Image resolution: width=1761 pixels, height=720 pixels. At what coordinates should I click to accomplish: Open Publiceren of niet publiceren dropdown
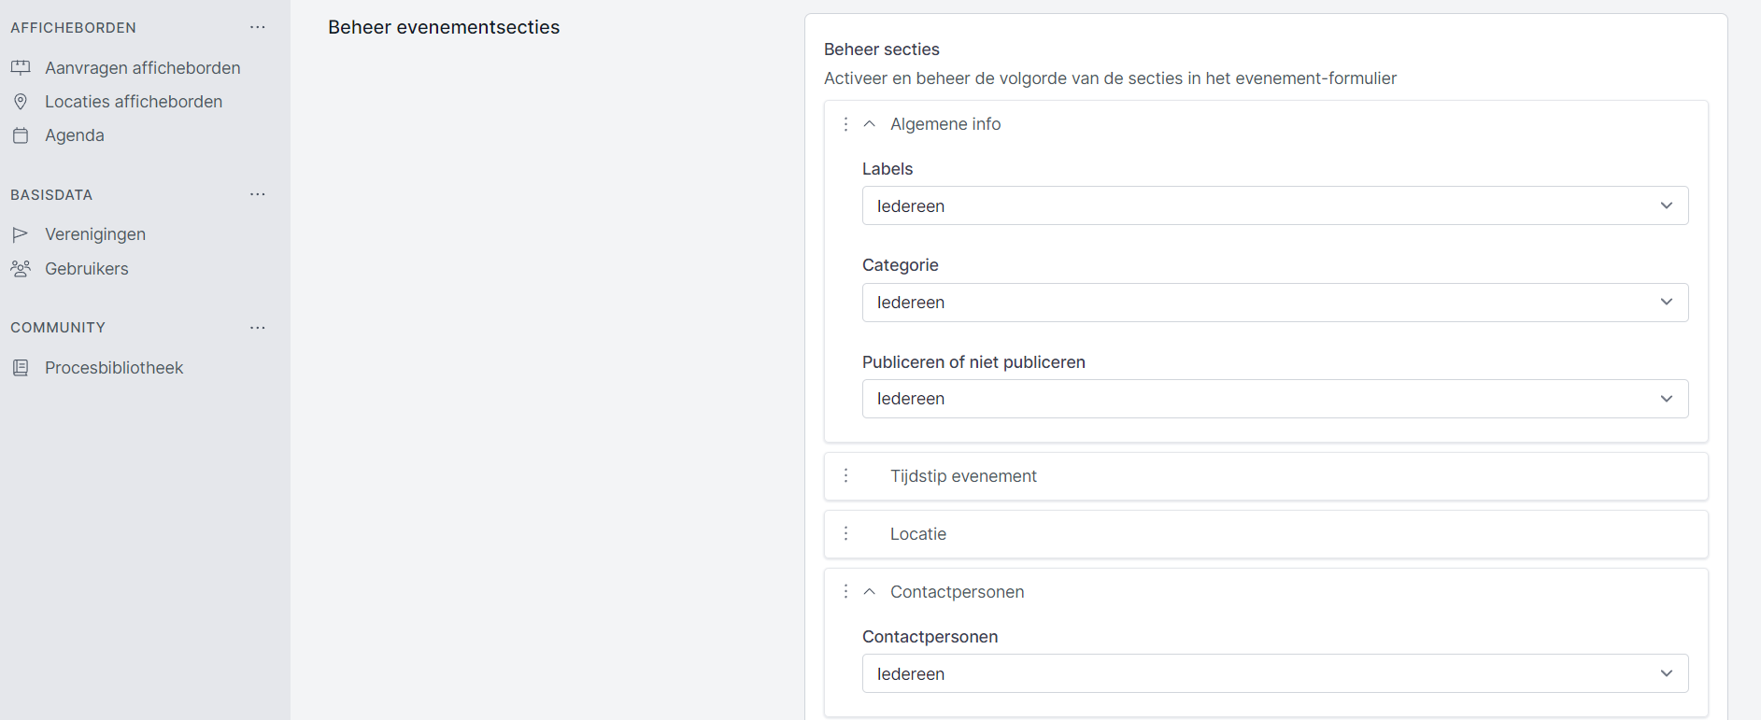coord(1274,399)
